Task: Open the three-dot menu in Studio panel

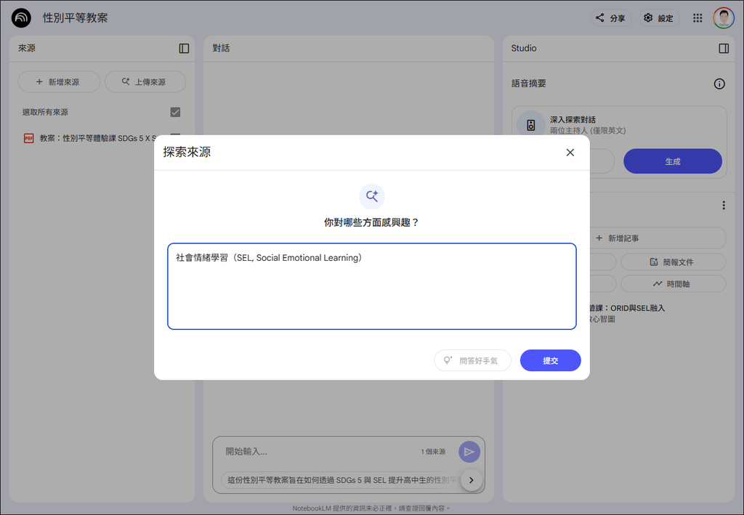Action: 723,205
